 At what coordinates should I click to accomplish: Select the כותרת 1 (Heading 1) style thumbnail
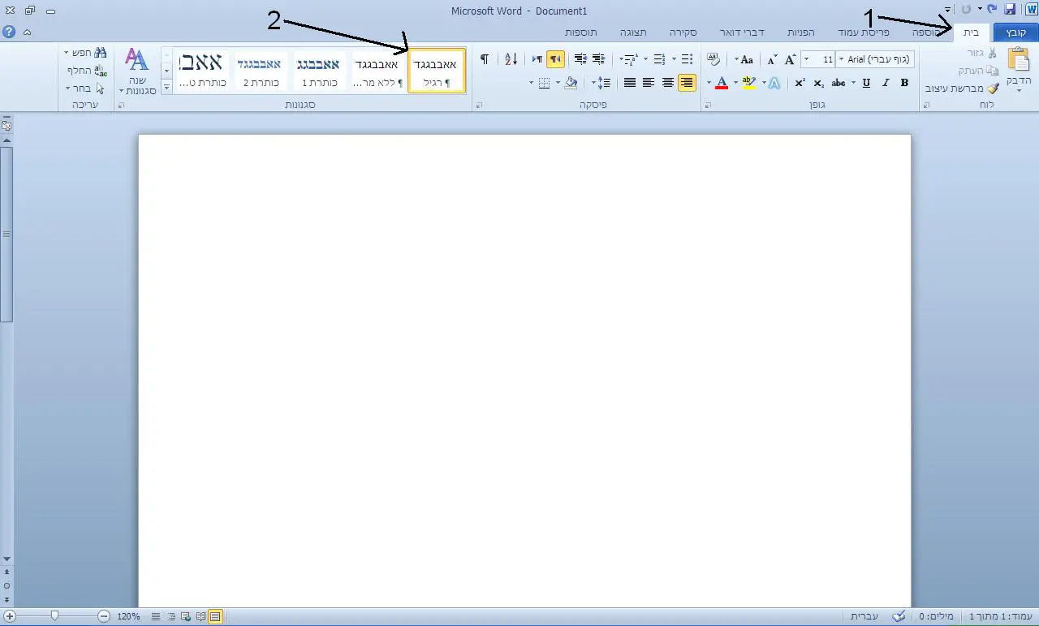(317, 71)
